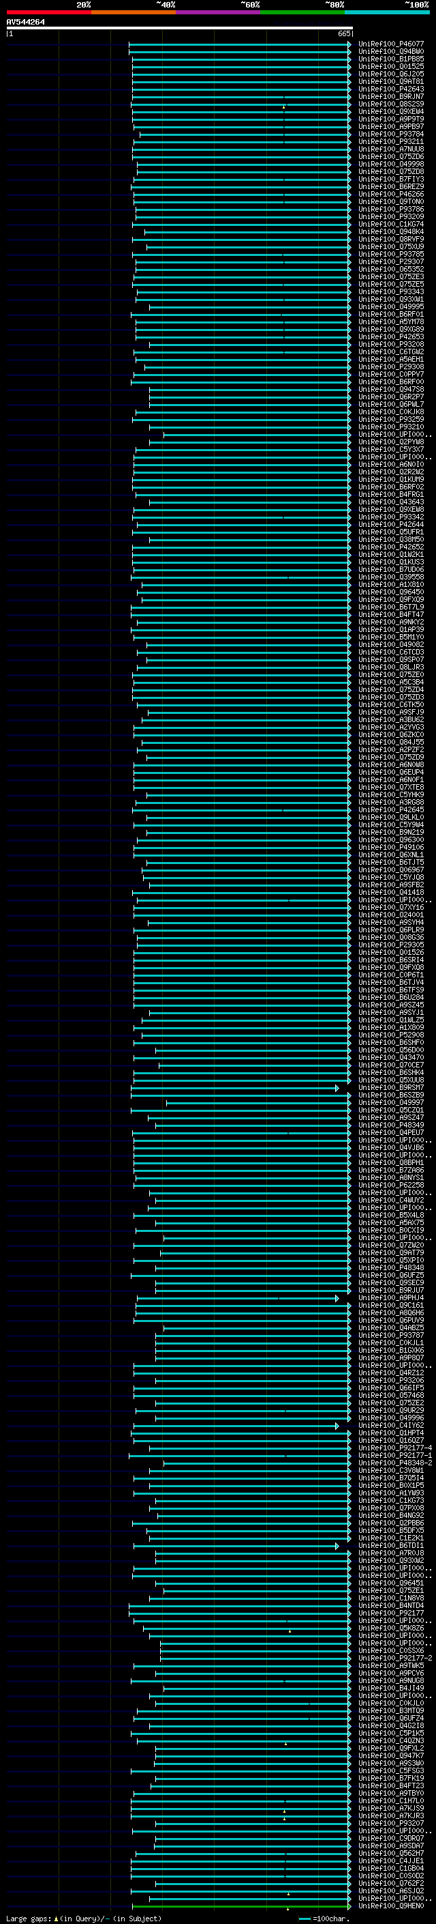Viewport: 436px width, 1924px height.
Task: Choose the UniRef100_P93342 hit label
Action: (x=391, y=517)
